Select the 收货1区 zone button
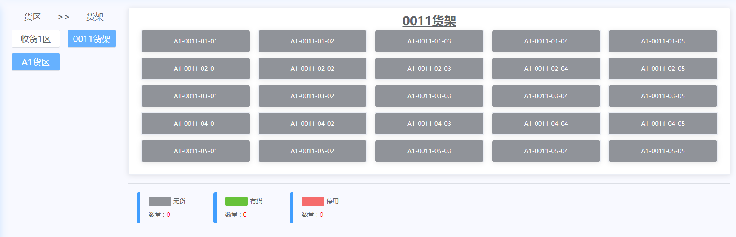 pyautogui.click(x=36, y=39)
